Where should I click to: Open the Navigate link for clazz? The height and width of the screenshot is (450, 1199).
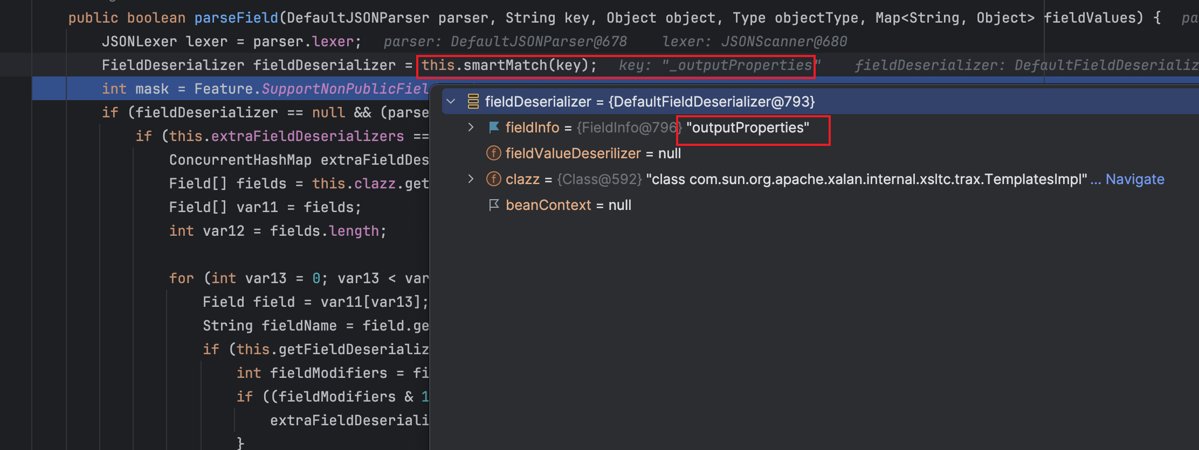tap(1134, 179)
